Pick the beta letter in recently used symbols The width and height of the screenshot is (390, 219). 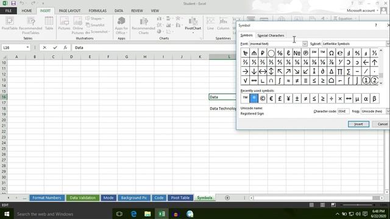(374, 99)
